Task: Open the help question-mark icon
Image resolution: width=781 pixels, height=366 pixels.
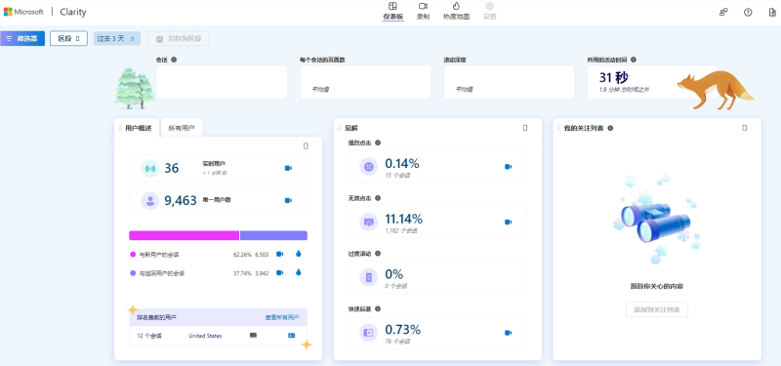Action: click(748, 13)
